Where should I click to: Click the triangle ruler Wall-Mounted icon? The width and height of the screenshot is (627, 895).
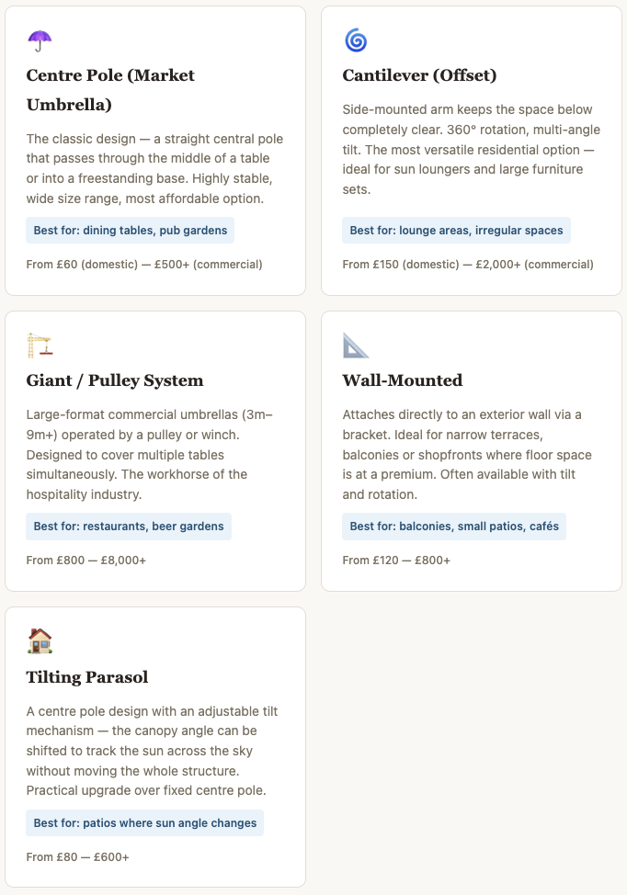coord(356,346)
